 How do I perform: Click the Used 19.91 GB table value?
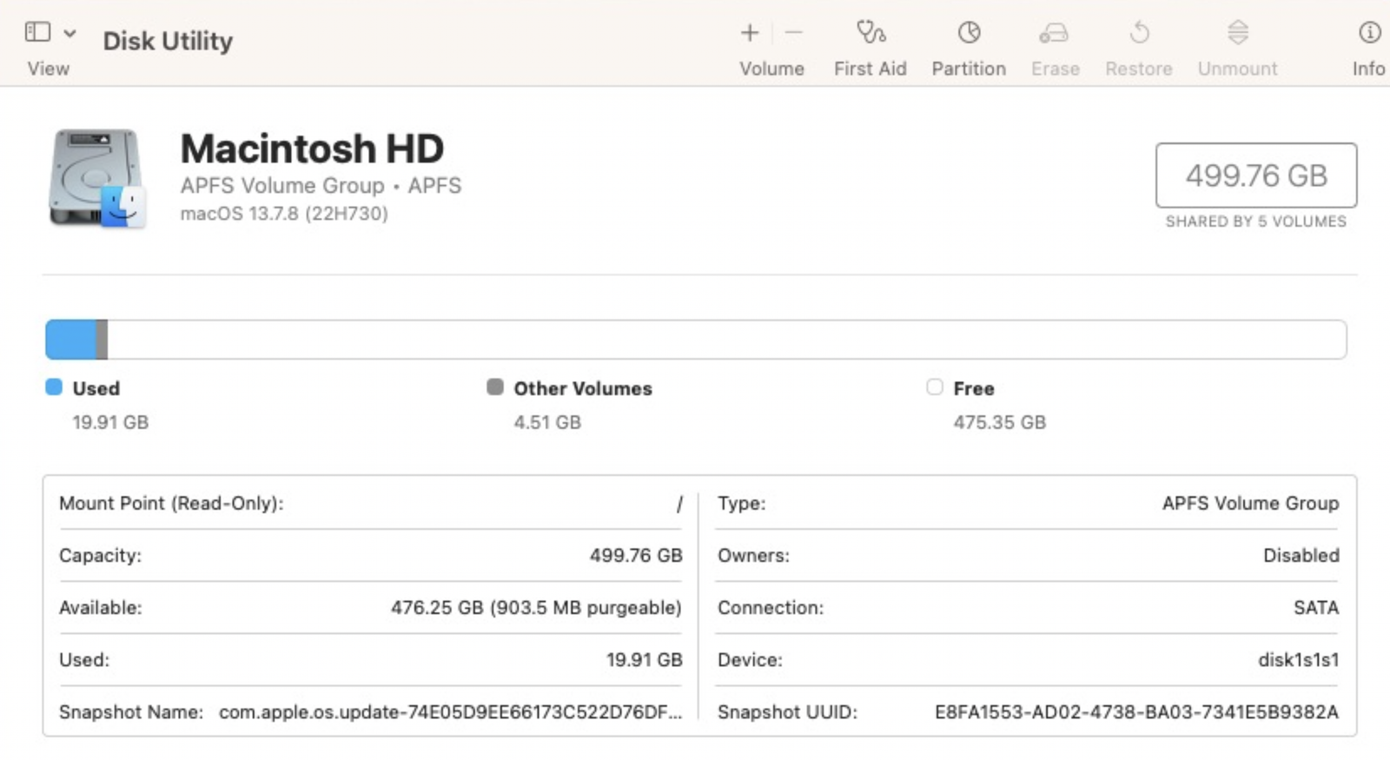645,660
